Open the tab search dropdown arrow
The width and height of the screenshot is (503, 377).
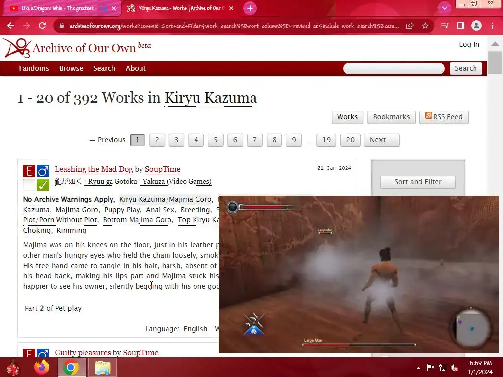point(444,8)
